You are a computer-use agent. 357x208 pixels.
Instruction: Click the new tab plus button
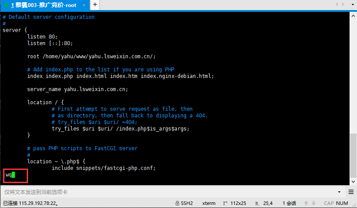coord(95,5)
